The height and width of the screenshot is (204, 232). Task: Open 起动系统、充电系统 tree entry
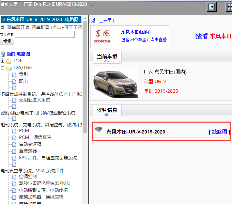(42, 125)
